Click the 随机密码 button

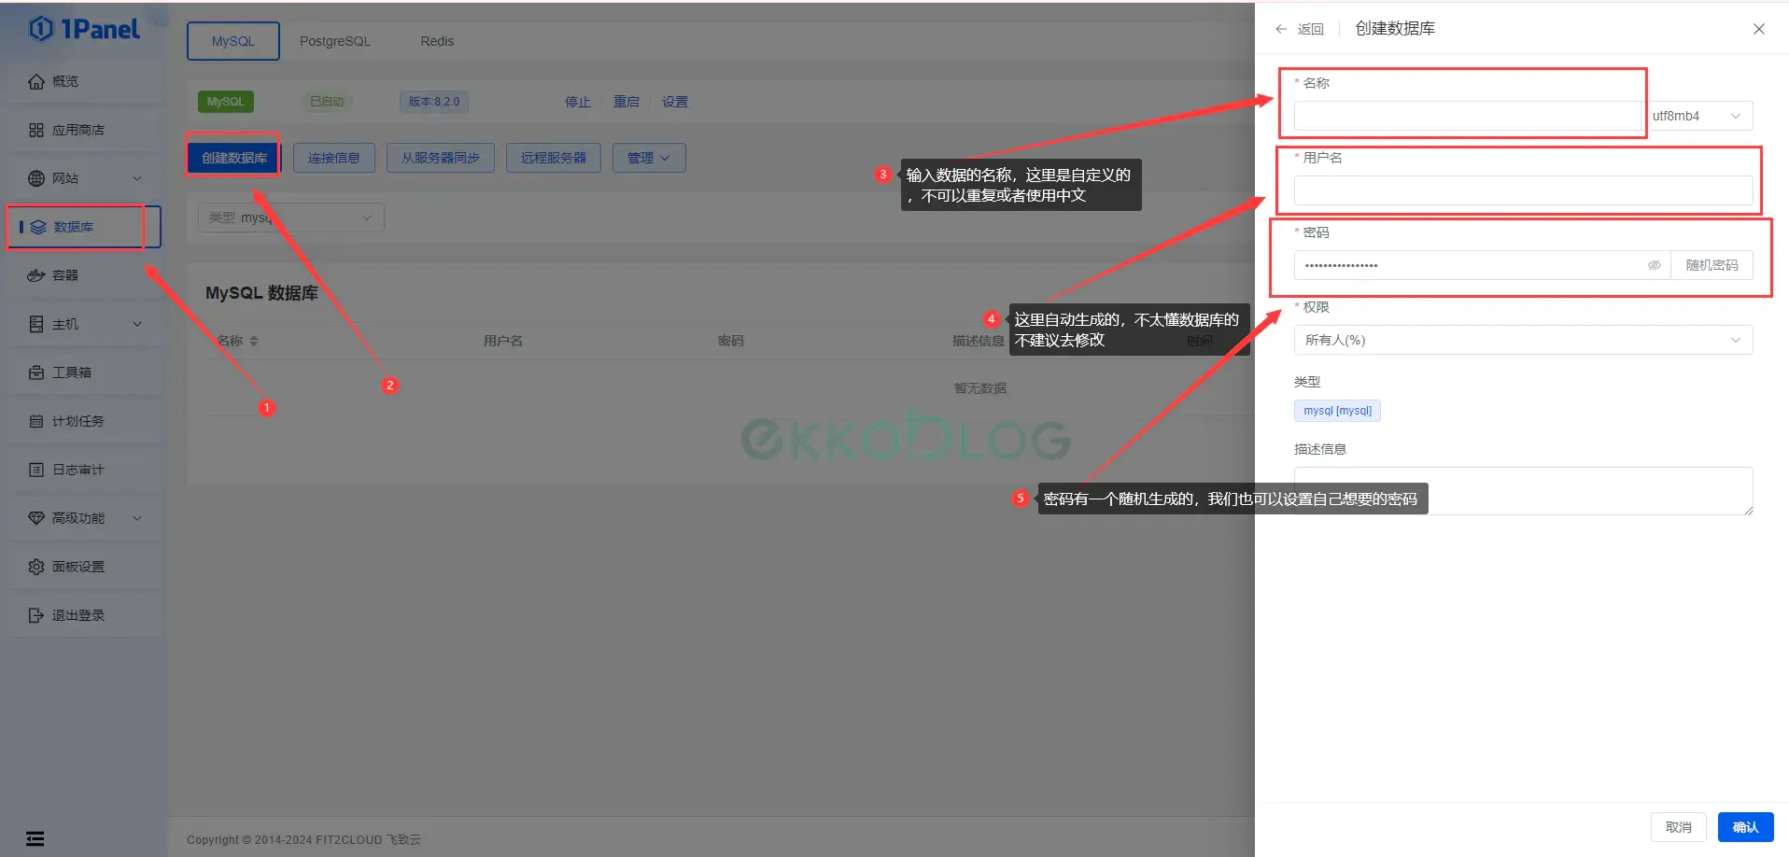click(1712, 265)
